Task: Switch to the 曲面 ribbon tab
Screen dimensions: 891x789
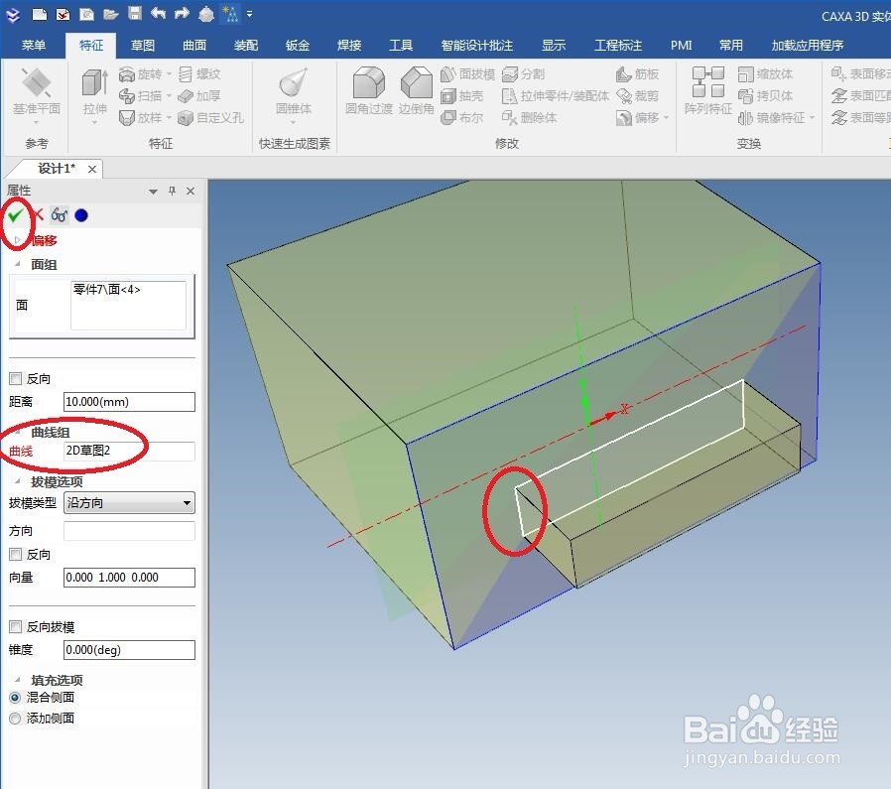Action: coord(194,45)
